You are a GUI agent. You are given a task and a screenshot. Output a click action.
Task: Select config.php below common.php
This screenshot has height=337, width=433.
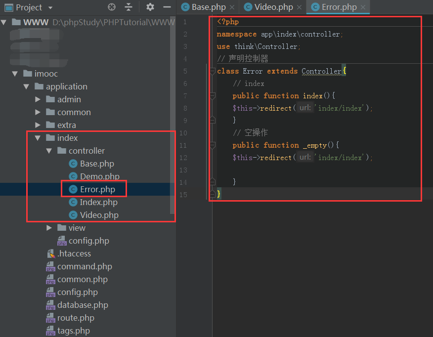click(78, 292)
